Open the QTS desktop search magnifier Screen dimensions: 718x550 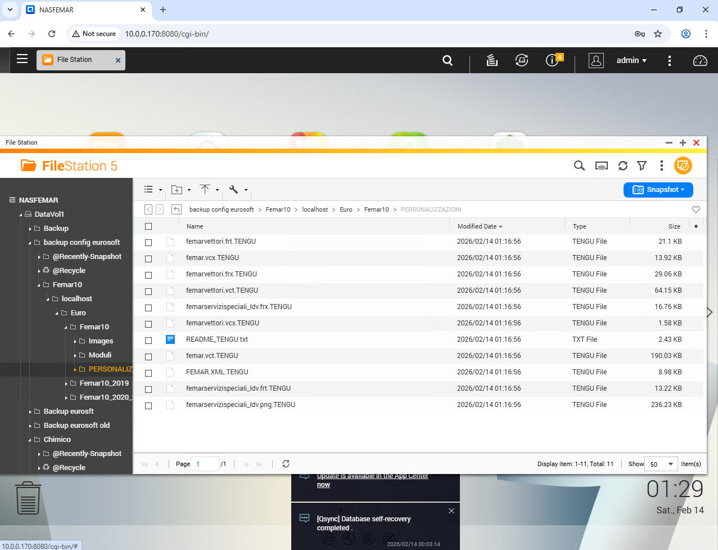coord(448,60)
